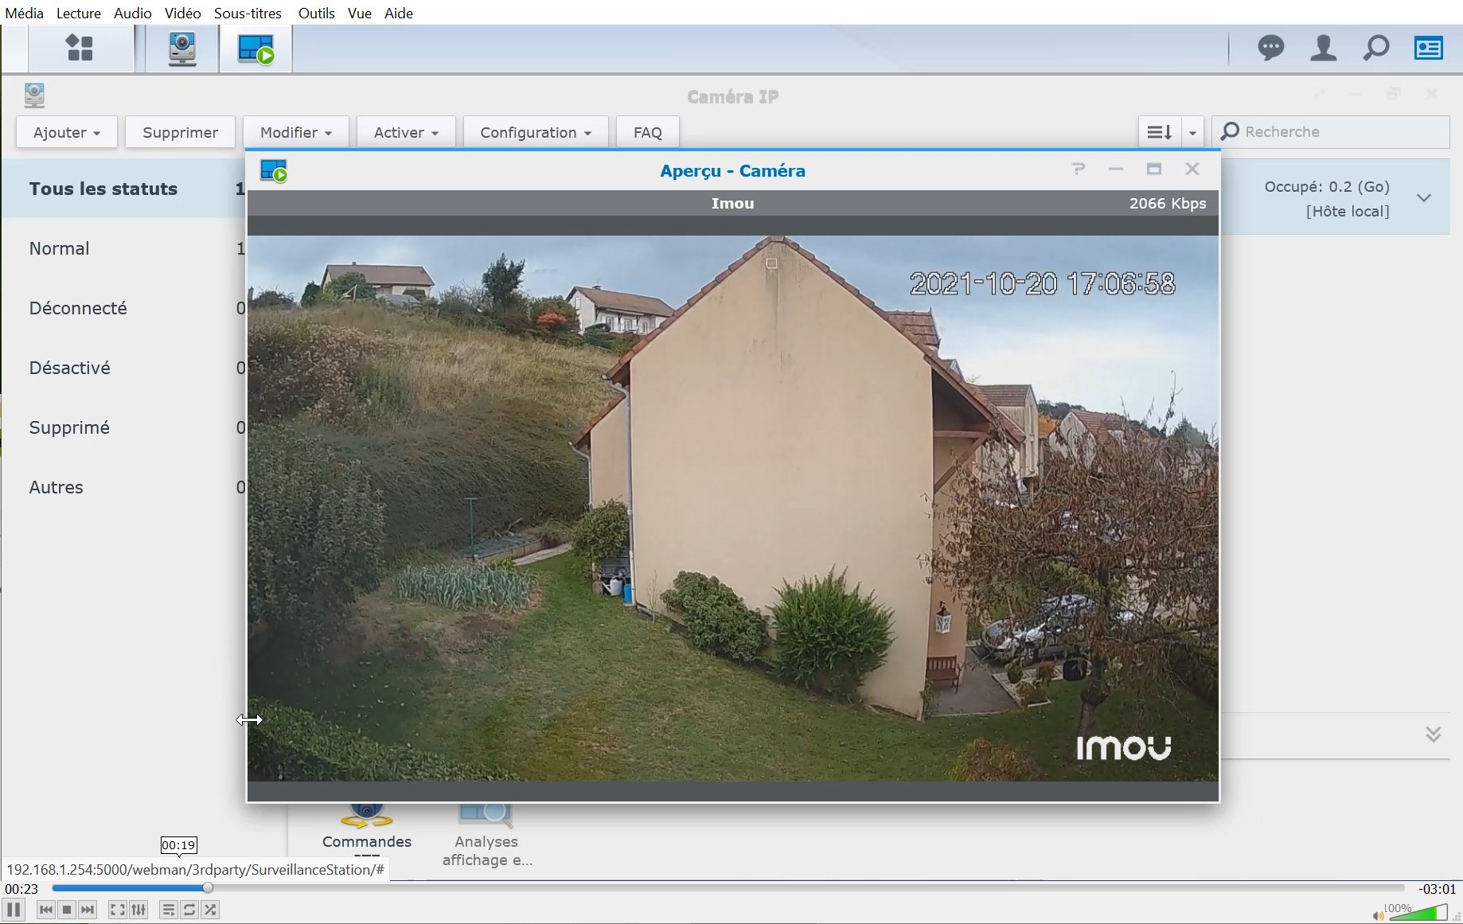
Task: Open the Activer dropdown
Action: [406, 132]
